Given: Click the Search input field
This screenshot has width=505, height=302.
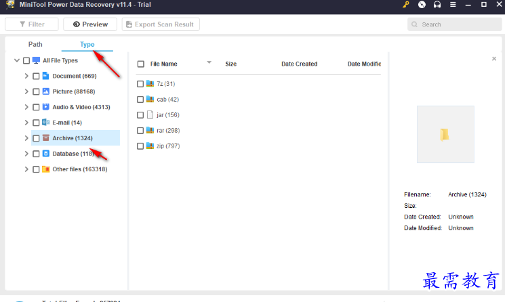Looking at the screenshot, I should pos(454,24).
